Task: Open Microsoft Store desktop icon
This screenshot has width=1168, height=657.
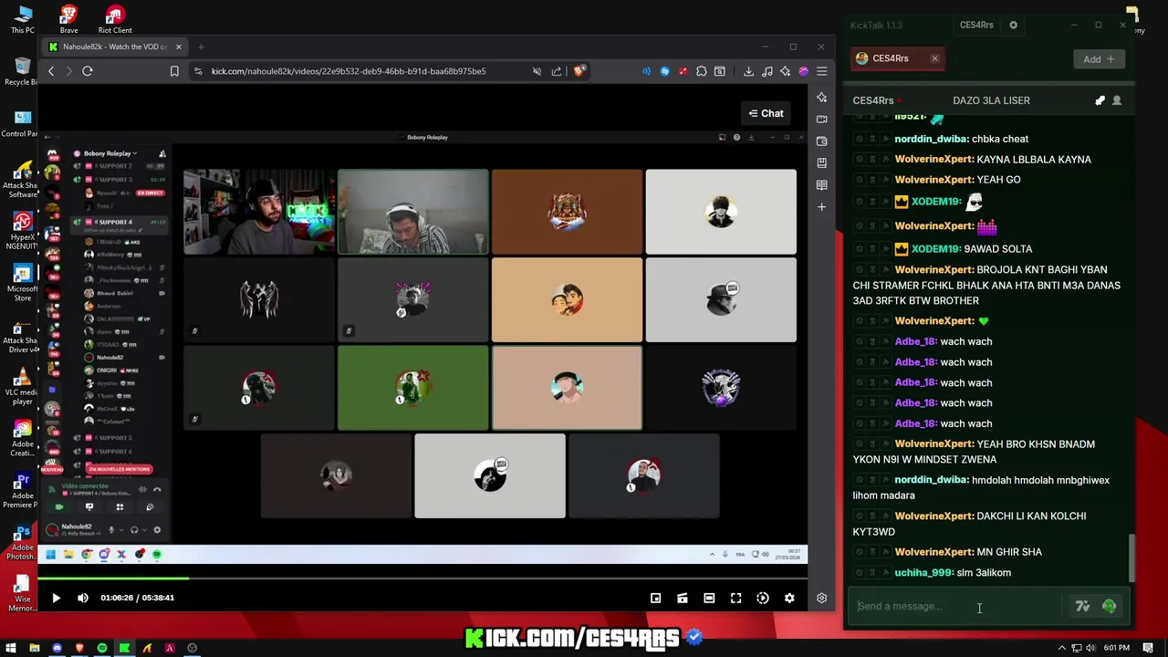Action: [x=22, y=283]
